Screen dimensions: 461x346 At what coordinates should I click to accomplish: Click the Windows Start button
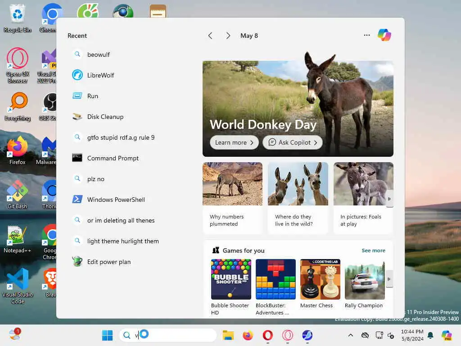click(107, 335)
